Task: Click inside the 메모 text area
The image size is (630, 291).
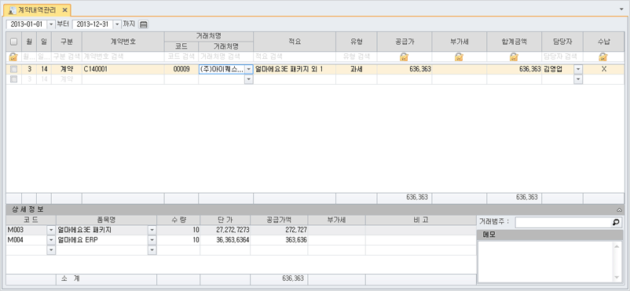Action: click(x=546, y=262)
